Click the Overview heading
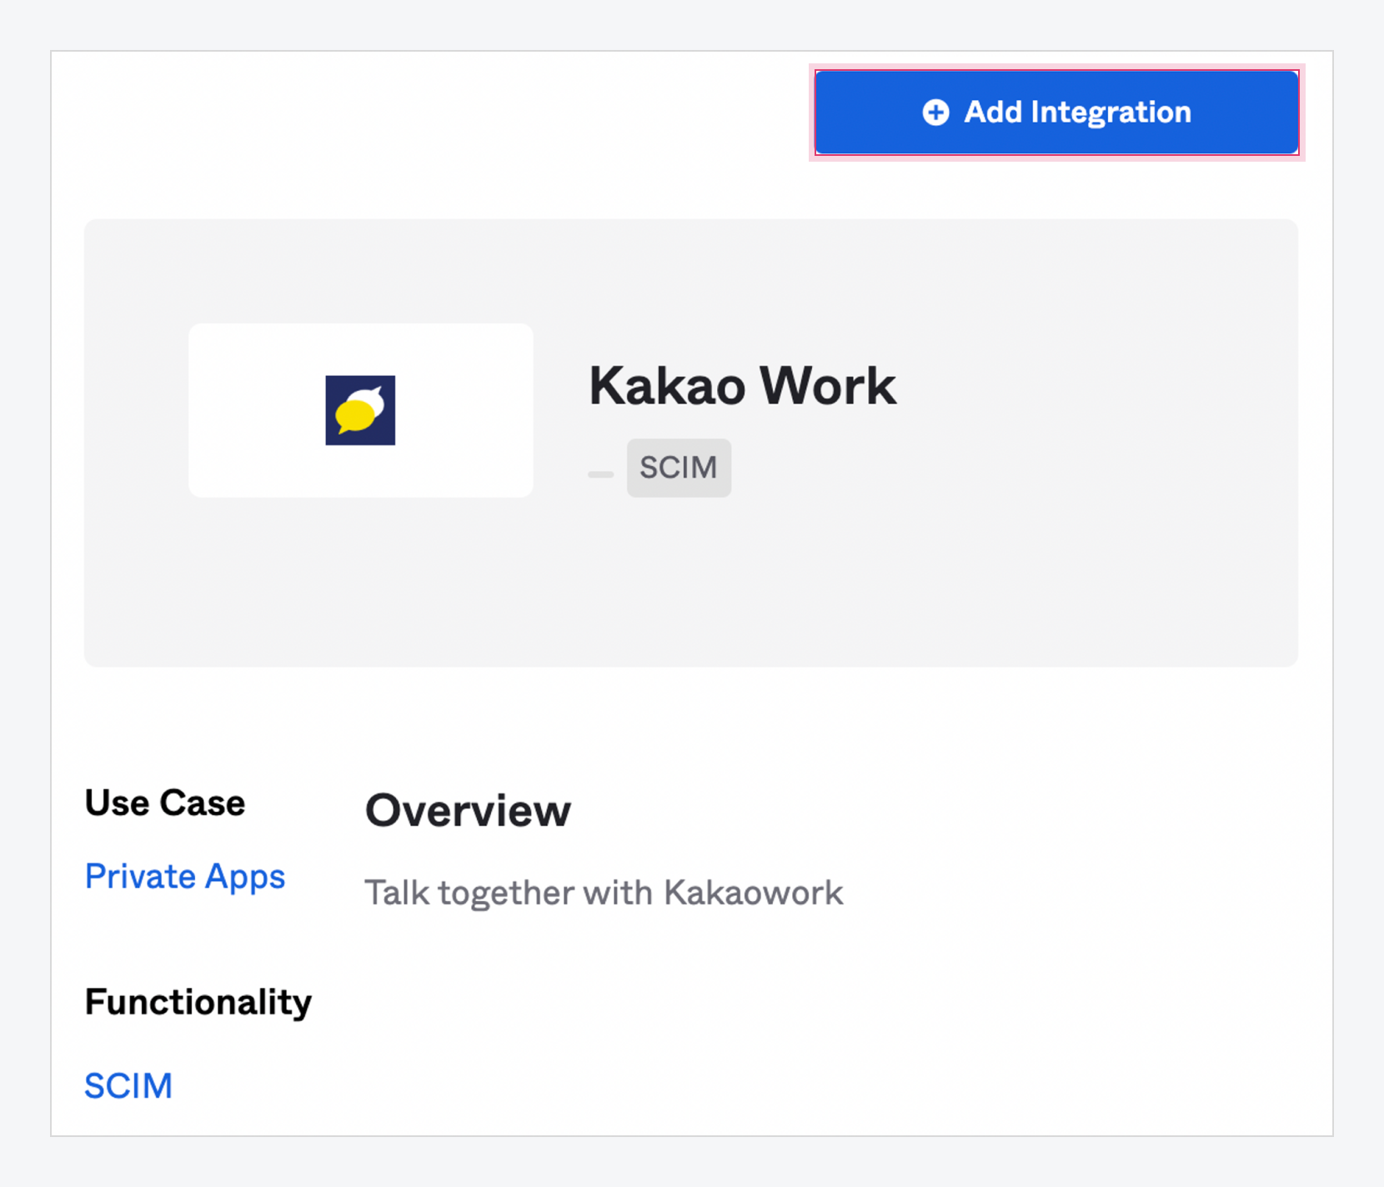The width and height of the screenshot is (1384, 1187). click(x=468, y=810)
